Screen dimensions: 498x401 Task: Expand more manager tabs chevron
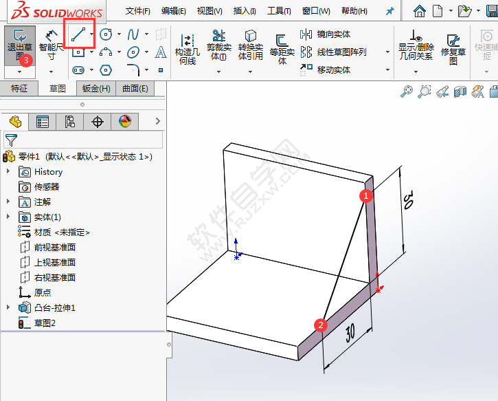158,121
